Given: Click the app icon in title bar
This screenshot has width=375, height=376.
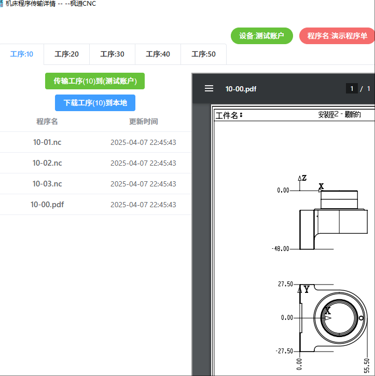Looking at the screenshot, I should (2, 4).
